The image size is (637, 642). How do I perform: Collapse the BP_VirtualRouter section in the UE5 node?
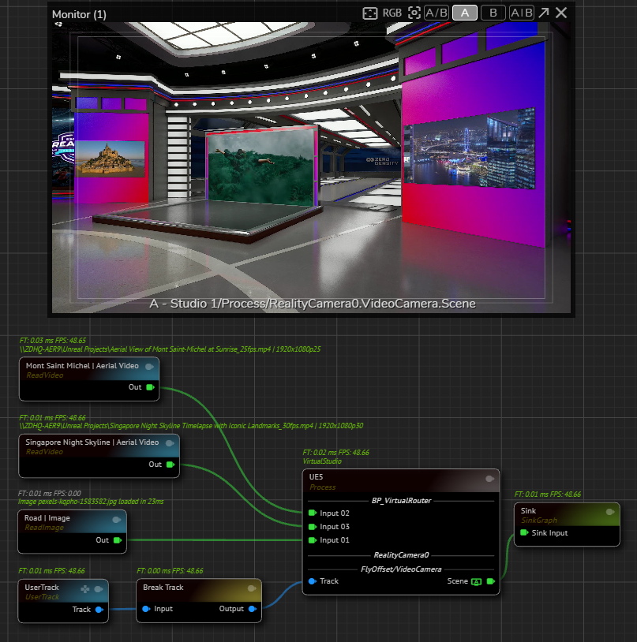pos(401,500)
